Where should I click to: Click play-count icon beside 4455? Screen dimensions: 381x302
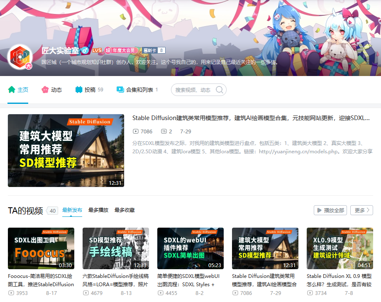click(x=160, y=293)
